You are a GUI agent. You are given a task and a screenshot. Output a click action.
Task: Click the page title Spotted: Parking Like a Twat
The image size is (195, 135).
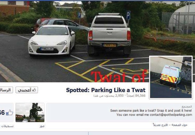click(106, 90)
